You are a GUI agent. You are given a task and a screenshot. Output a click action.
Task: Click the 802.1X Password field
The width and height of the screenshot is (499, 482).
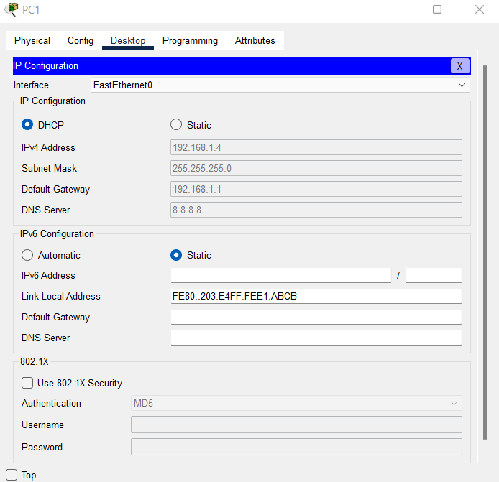tap(296, 447)
